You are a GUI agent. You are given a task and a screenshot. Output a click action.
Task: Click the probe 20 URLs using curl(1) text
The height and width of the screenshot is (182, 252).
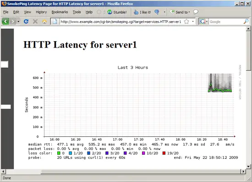[91, 158]
